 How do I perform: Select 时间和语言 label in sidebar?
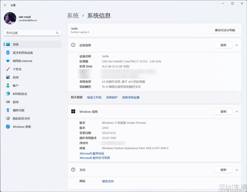(x=20, y=94)
